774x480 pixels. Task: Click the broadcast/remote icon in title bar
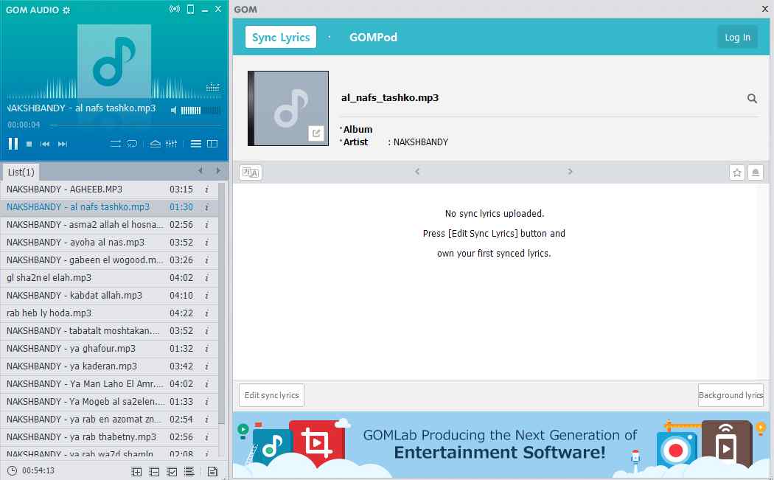click(x=175, y=10)
